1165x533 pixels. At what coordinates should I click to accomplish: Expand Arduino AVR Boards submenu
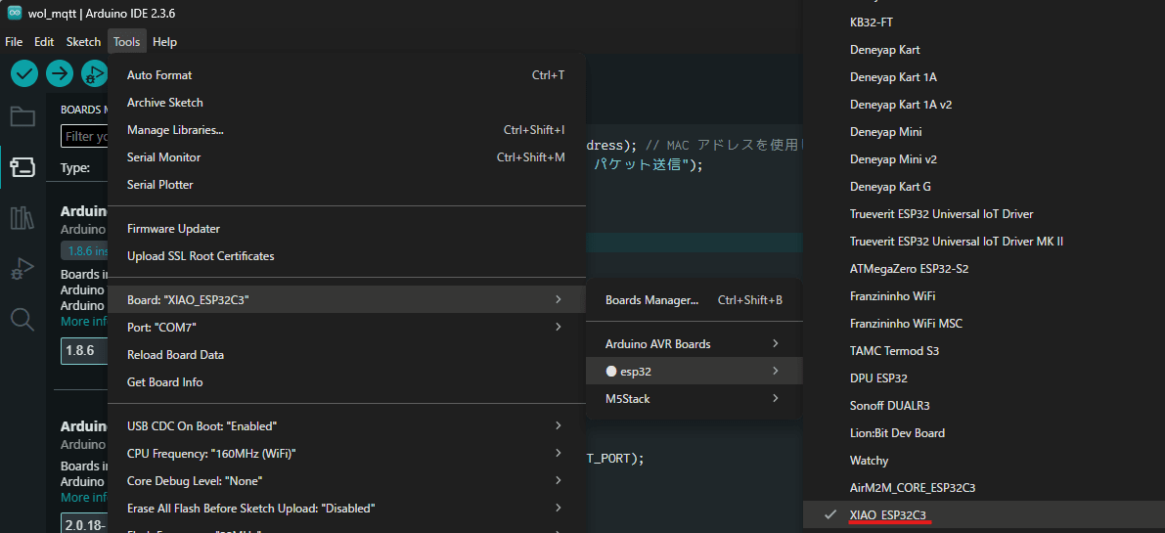[x=694, y=343]
